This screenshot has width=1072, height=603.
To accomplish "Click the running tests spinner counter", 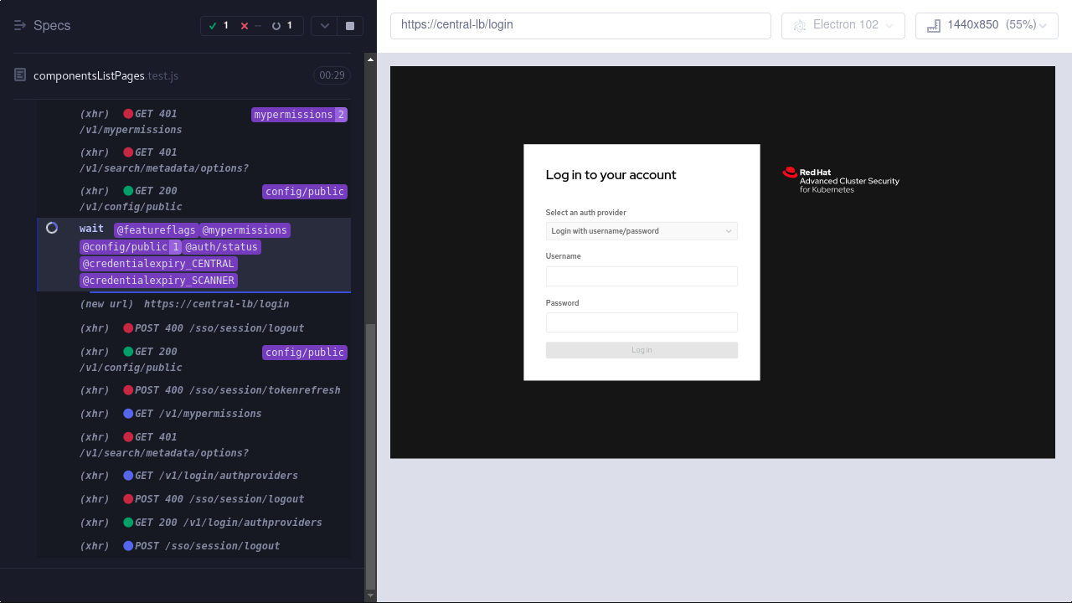I will pos(283,26).
